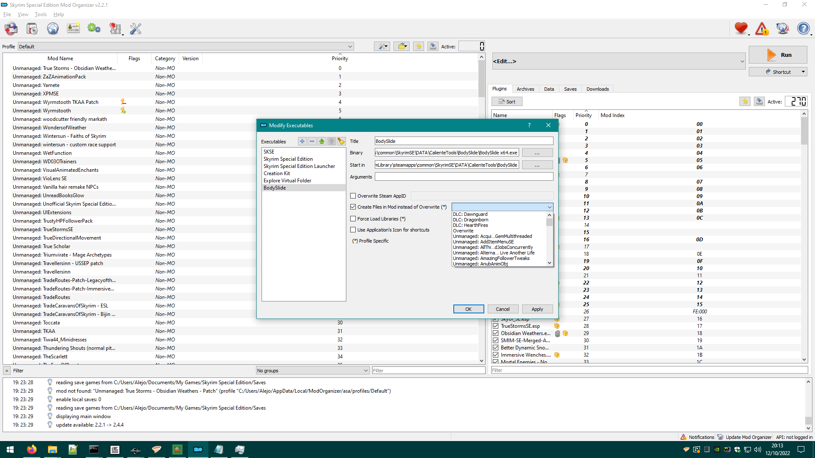This screenshot has height=458, width=815.
Task: Open the folder shortcuts dropdown button
Action: click(401, 46)
